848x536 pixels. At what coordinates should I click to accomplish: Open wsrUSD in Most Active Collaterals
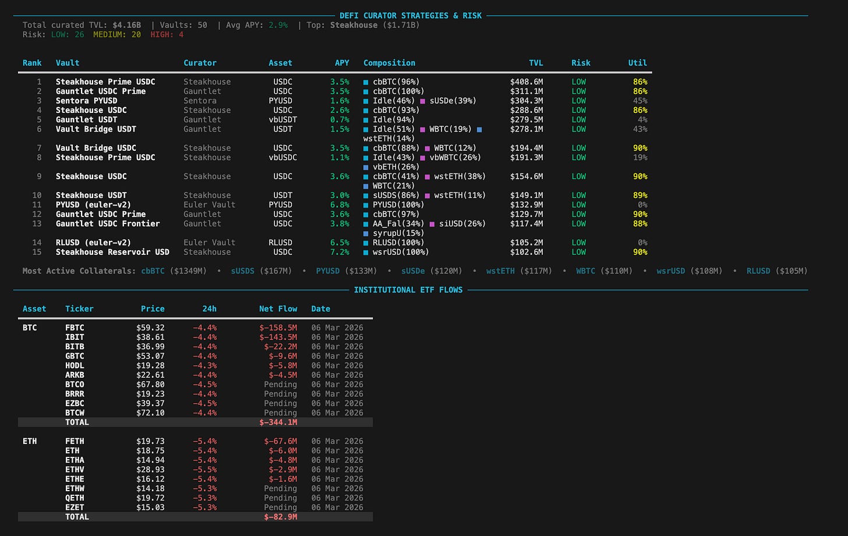(x=671, y=271)
